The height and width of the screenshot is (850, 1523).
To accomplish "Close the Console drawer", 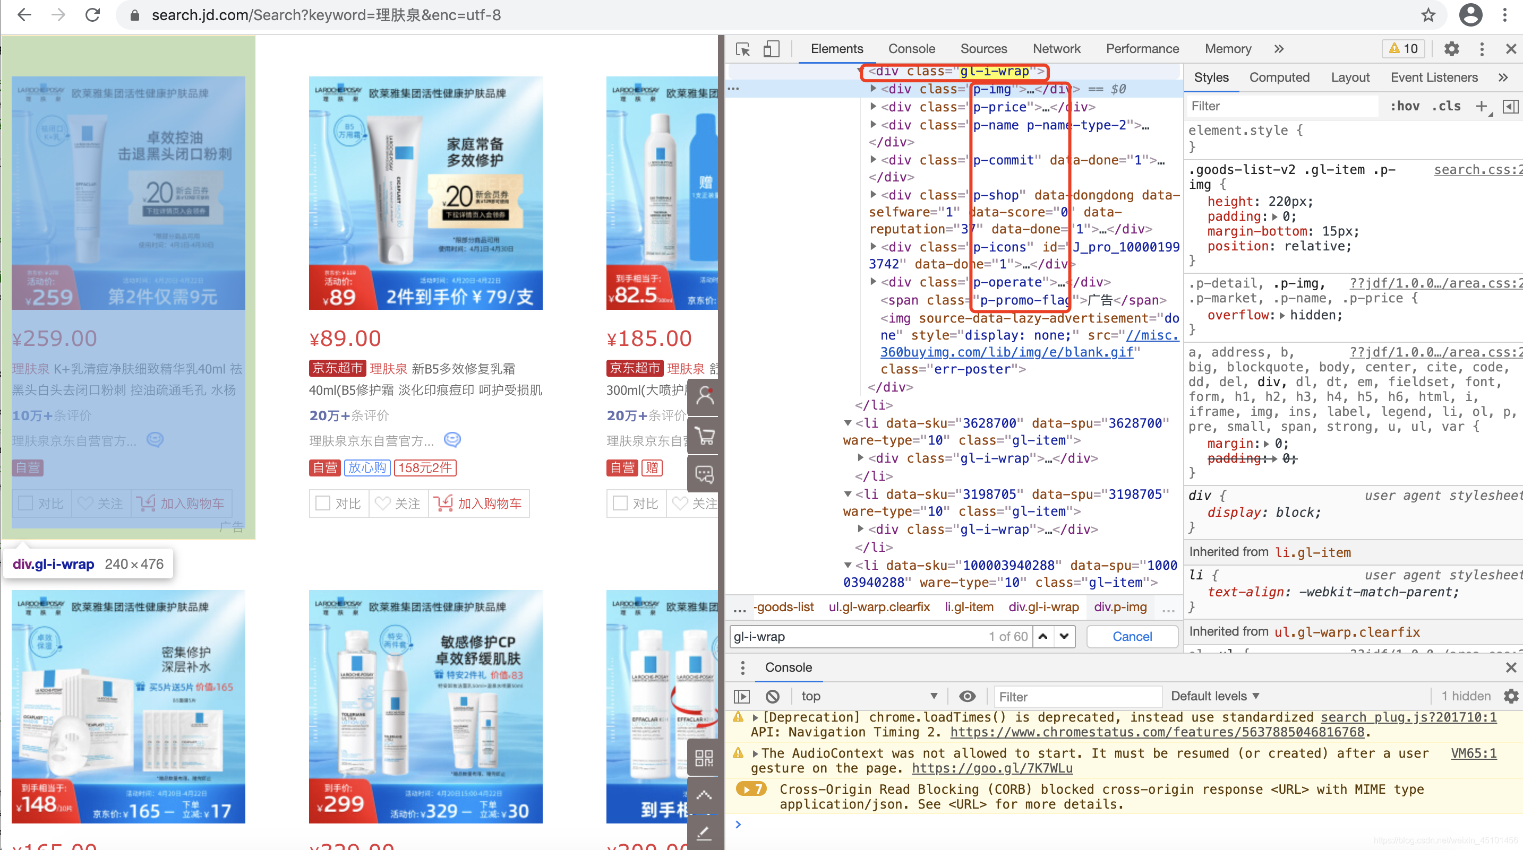I will (x=1511, y=667).
